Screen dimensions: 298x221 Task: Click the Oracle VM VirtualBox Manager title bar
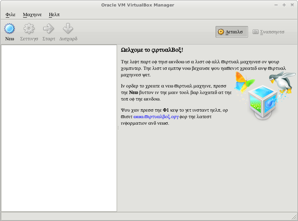[137, 5]
